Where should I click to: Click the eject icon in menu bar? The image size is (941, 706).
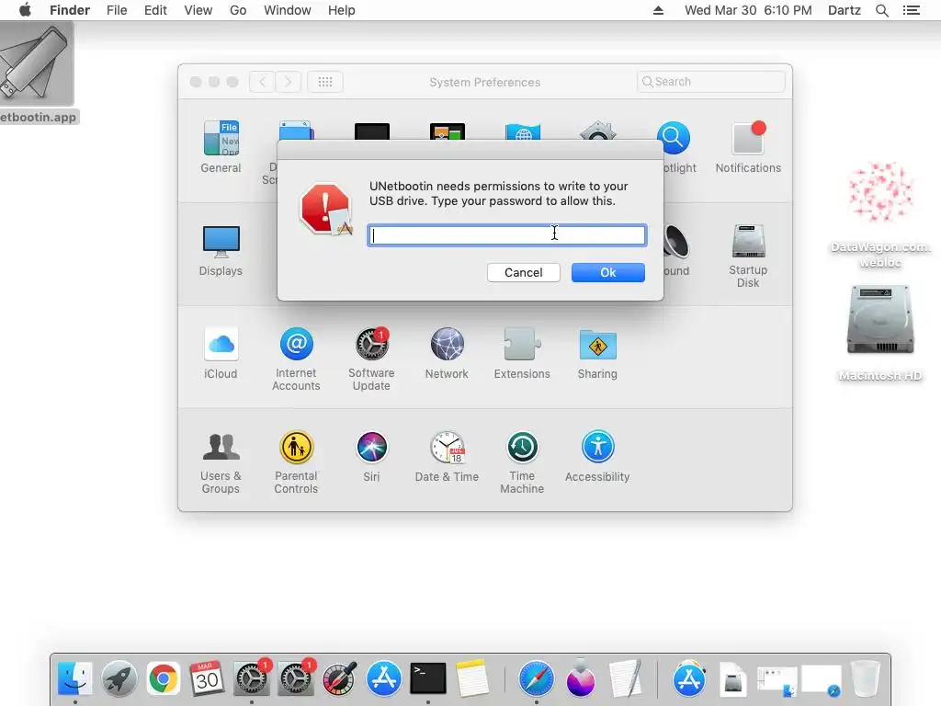coord(658,10)
